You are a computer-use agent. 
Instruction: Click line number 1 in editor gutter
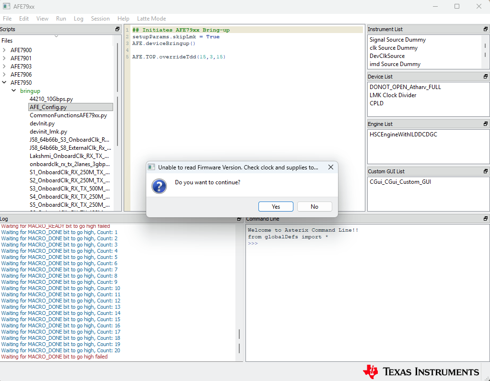click(127, 30)
